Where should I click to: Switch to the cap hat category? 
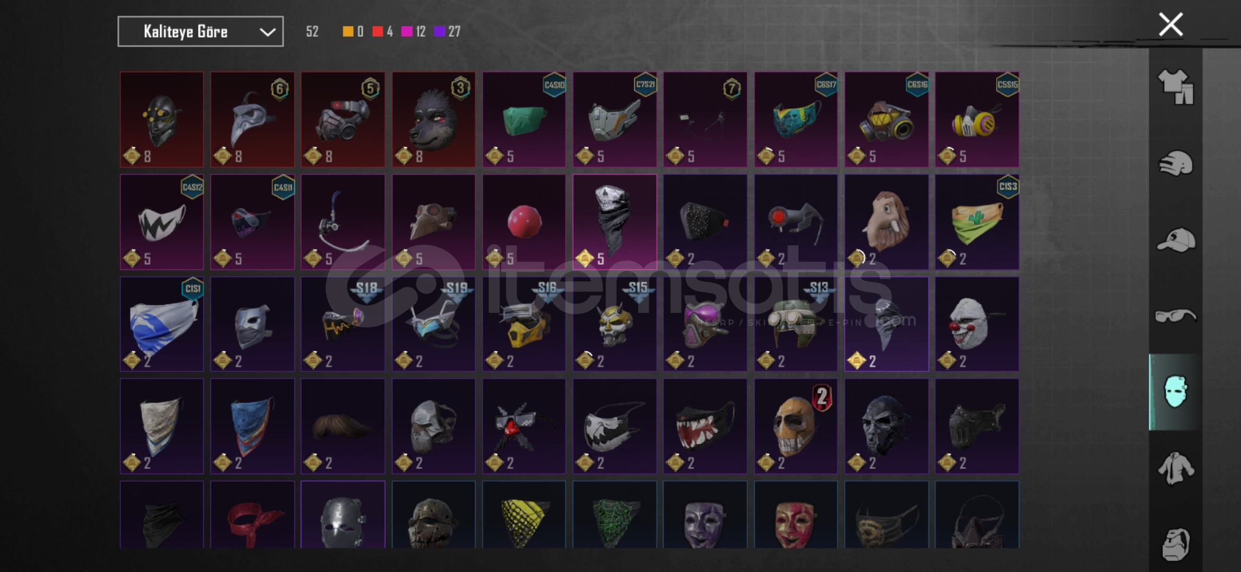point(1175,240)
